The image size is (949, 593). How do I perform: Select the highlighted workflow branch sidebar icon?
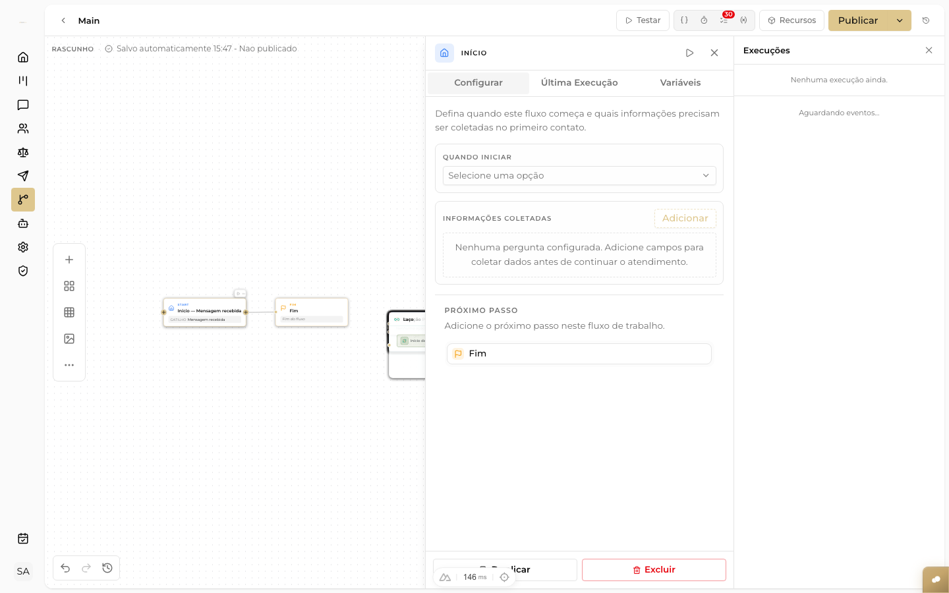coord(23,200)
